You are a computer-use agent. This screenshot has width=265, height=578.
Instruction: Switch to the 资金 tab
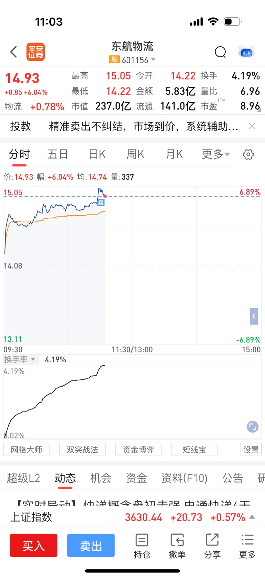pyautogui.click(x=136, y=478)
